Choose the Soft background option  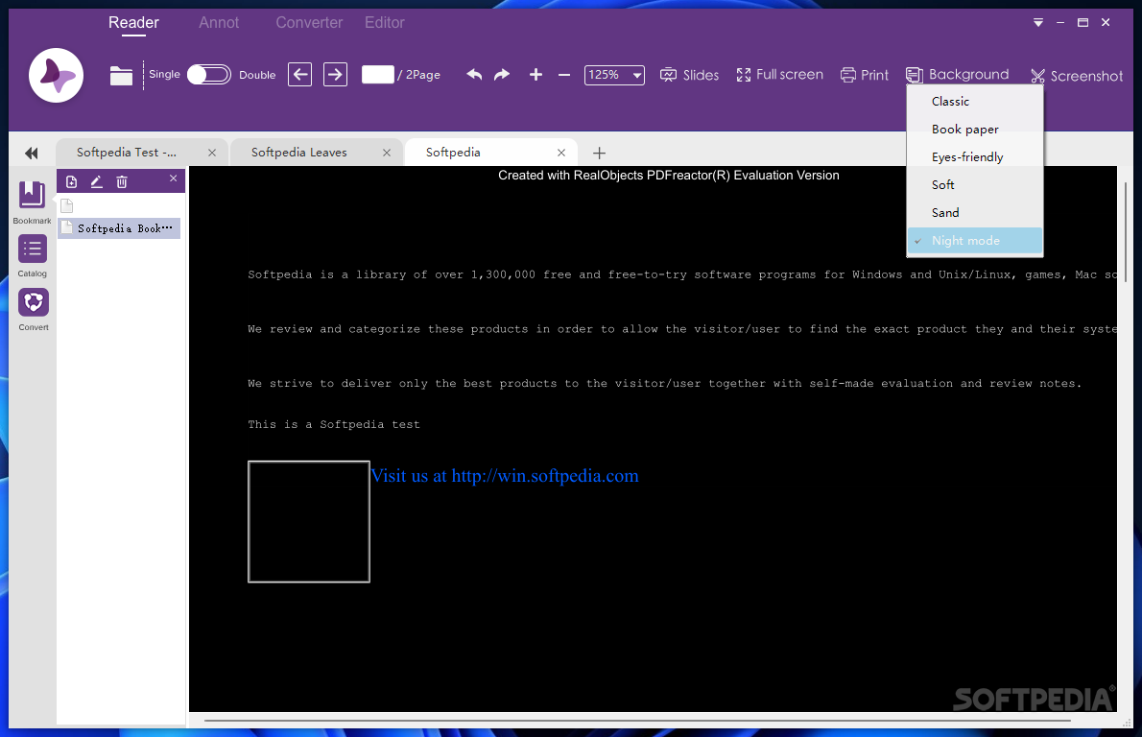(x=974, y=184)
